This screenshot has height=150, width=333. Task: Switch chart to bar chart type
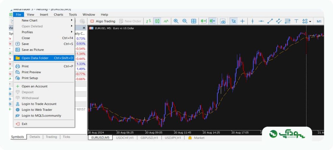pos(148,21)
